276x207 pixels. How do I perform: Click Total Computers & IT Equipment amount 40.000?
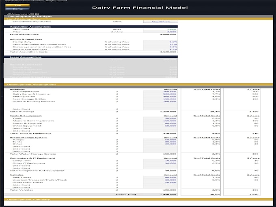coord(170,171)
